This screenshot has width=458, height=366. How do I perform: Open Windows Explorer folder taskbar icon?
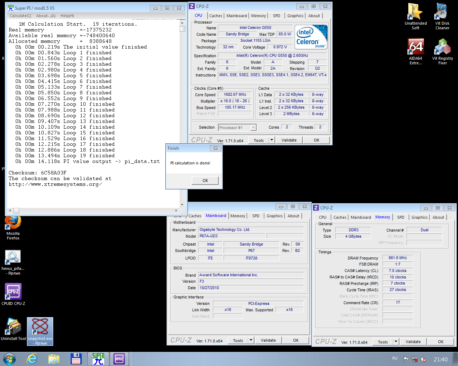click(54, 359)
